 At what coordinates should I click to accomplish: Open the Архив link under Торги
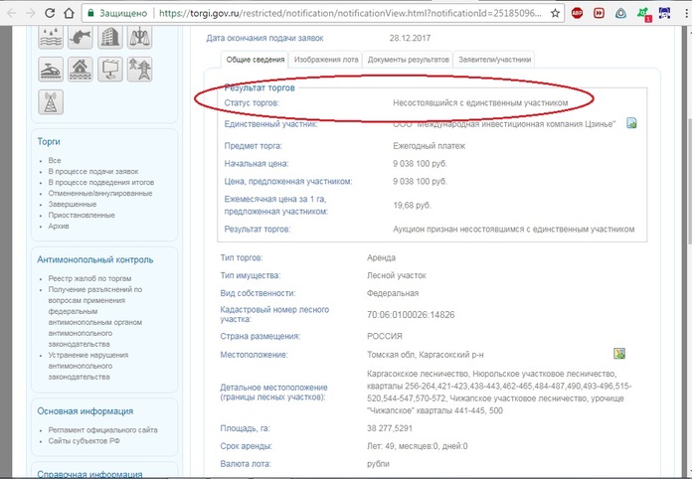point(60,226)
